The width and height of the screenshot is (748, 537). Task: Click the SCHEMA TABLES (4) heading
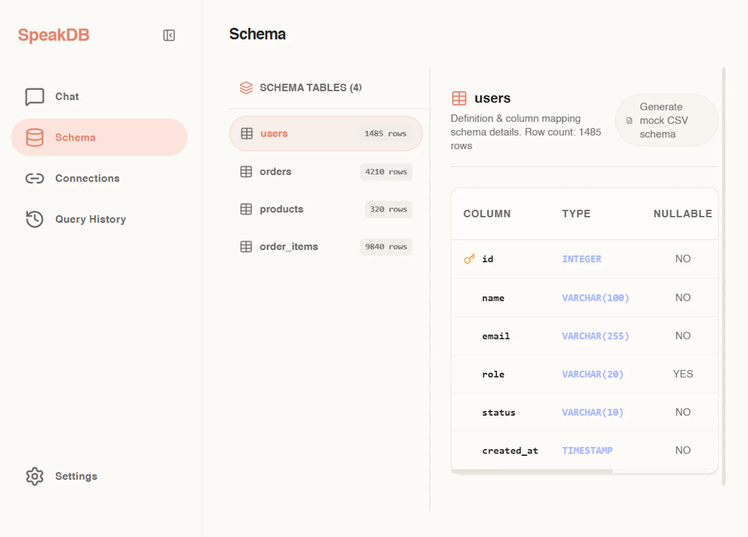[311, 88]
